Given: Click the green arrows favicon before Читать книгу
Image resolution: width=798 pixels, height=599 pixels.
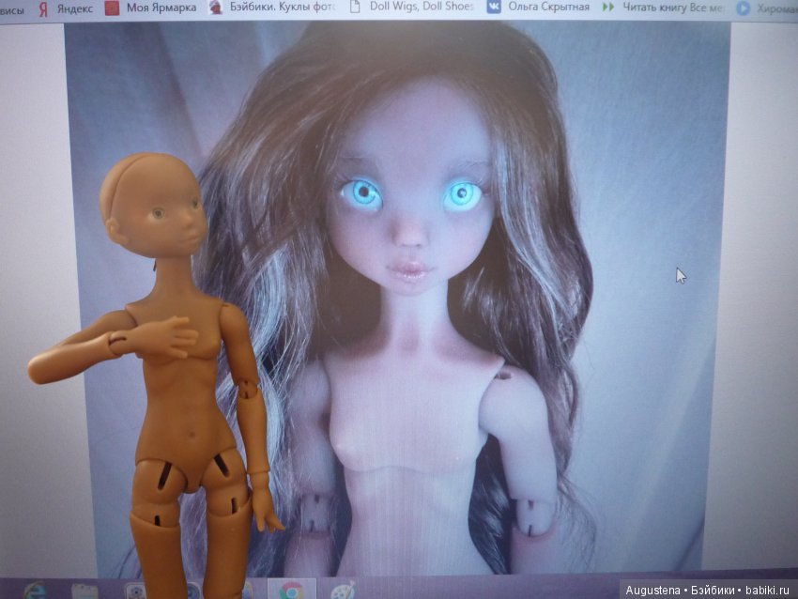Looking at the screenshot, I should 607,8.
